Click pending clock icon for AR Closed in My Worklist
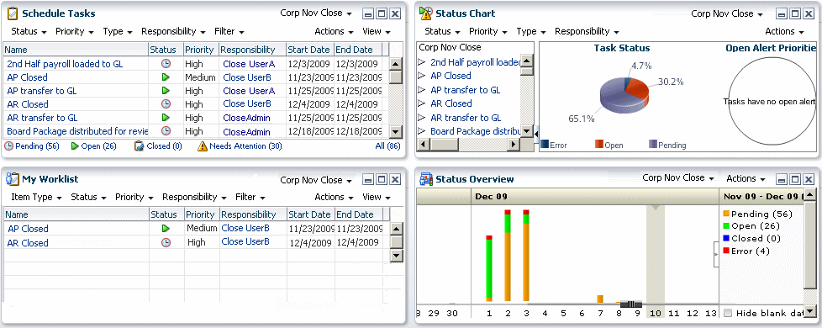 [166, 242]
